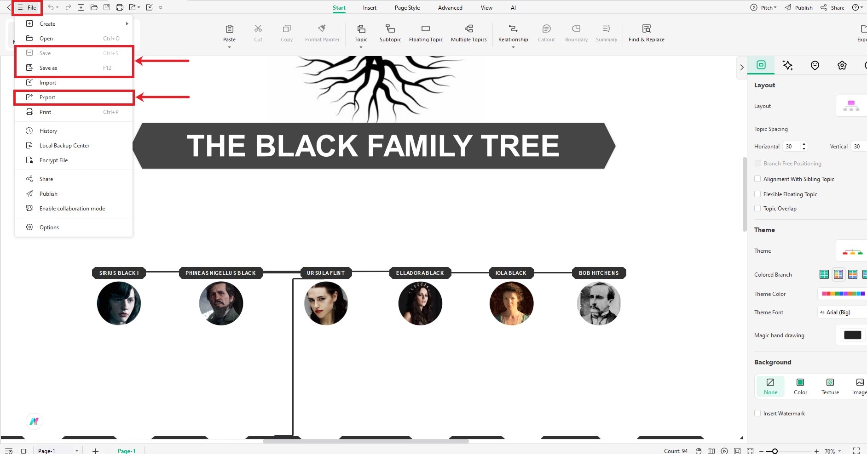Screen dimensions: 867x454
Task: Click the zoom slider handle
Action: [775, 451]
